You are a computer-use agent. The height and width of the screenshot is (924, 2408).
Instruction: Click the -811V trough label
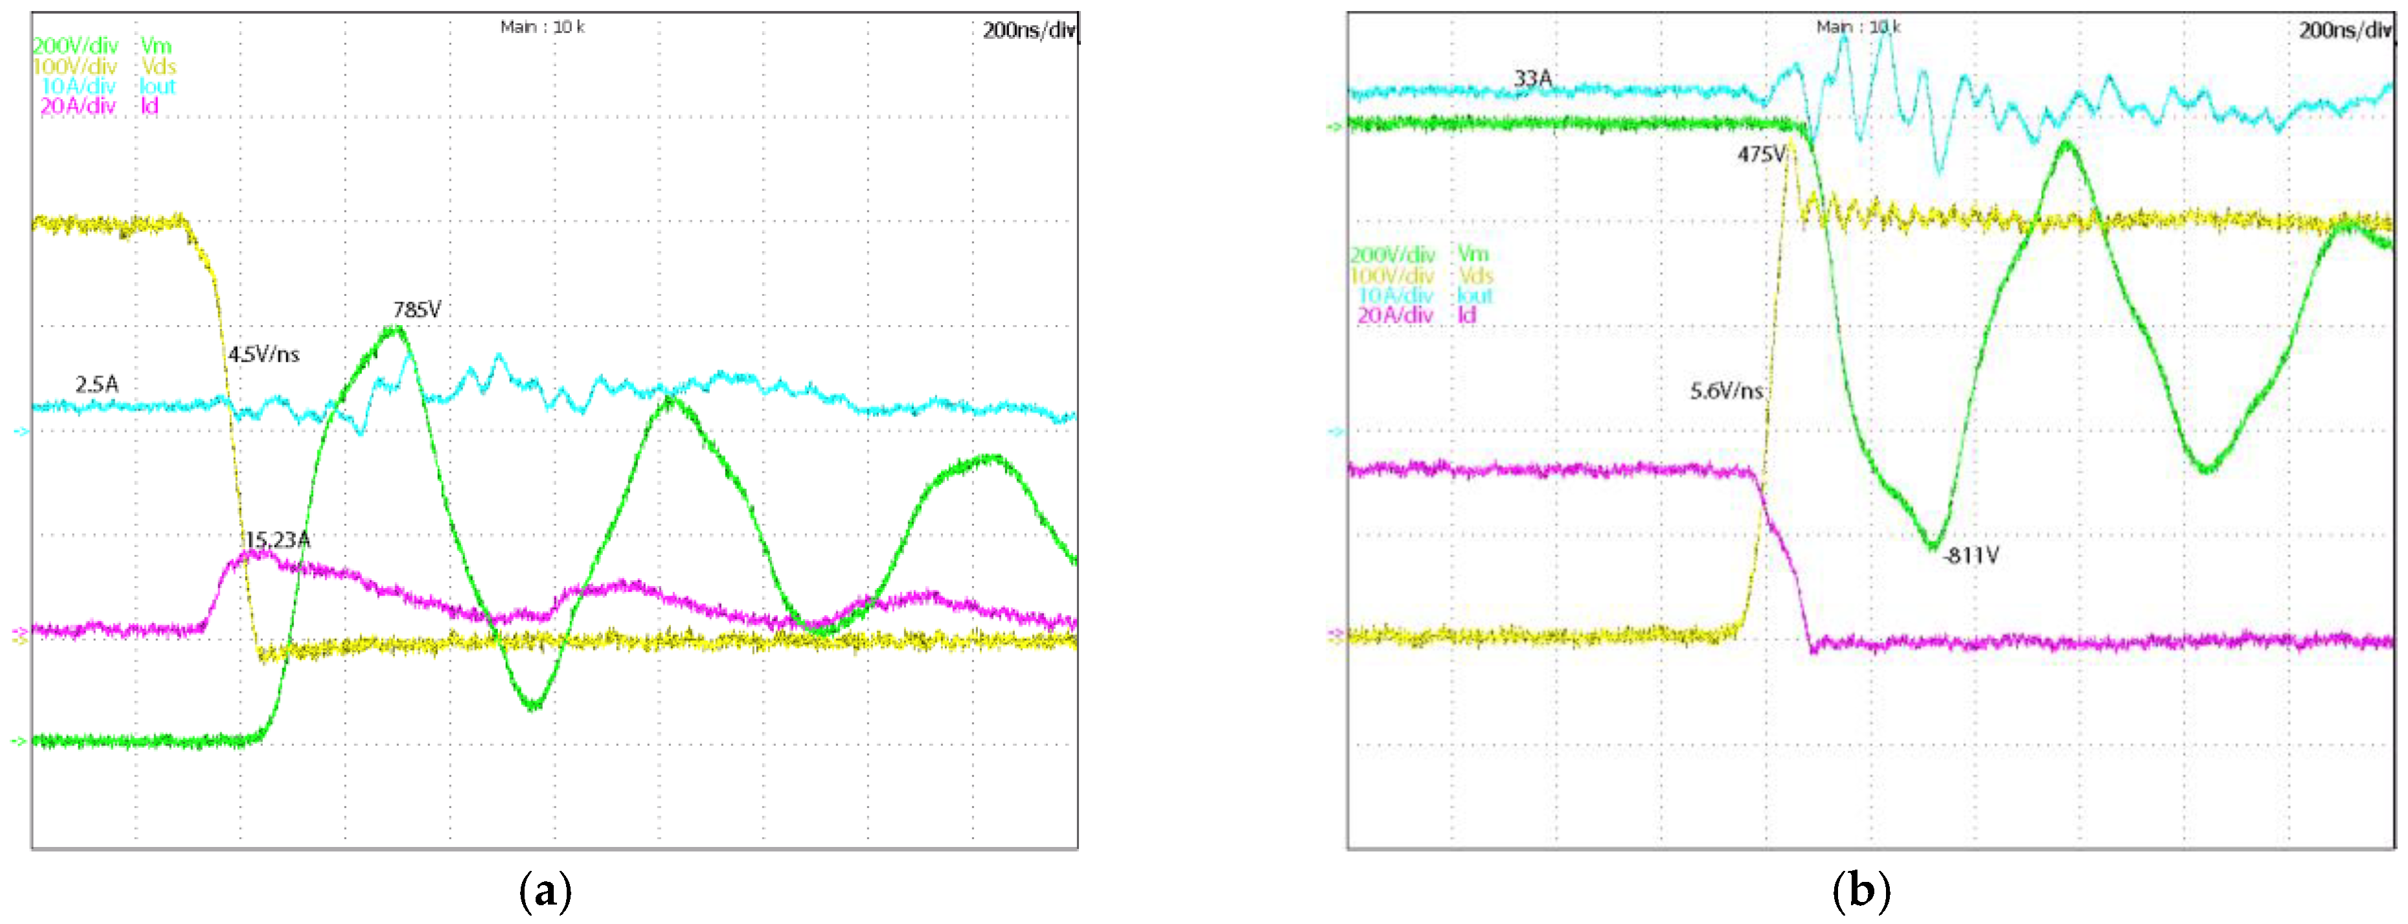click(x=1971, y=556)
